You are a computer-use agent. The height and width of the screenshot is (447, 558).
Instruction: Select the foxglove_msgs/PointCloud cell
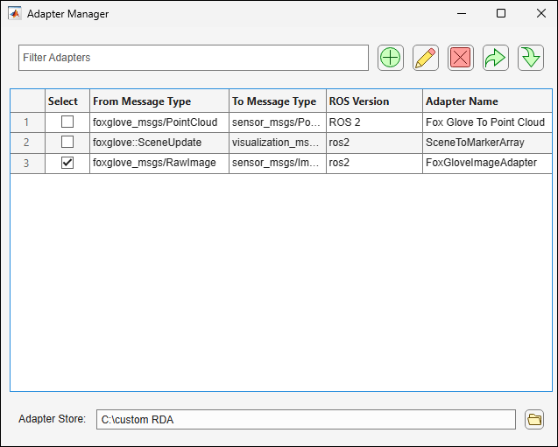point(159,122)
